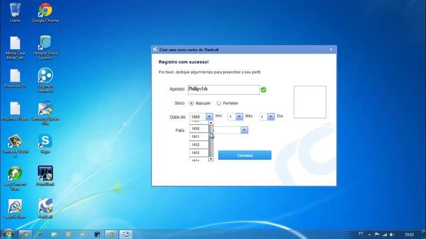Select the Masculino radio button

tap(192, 104)
